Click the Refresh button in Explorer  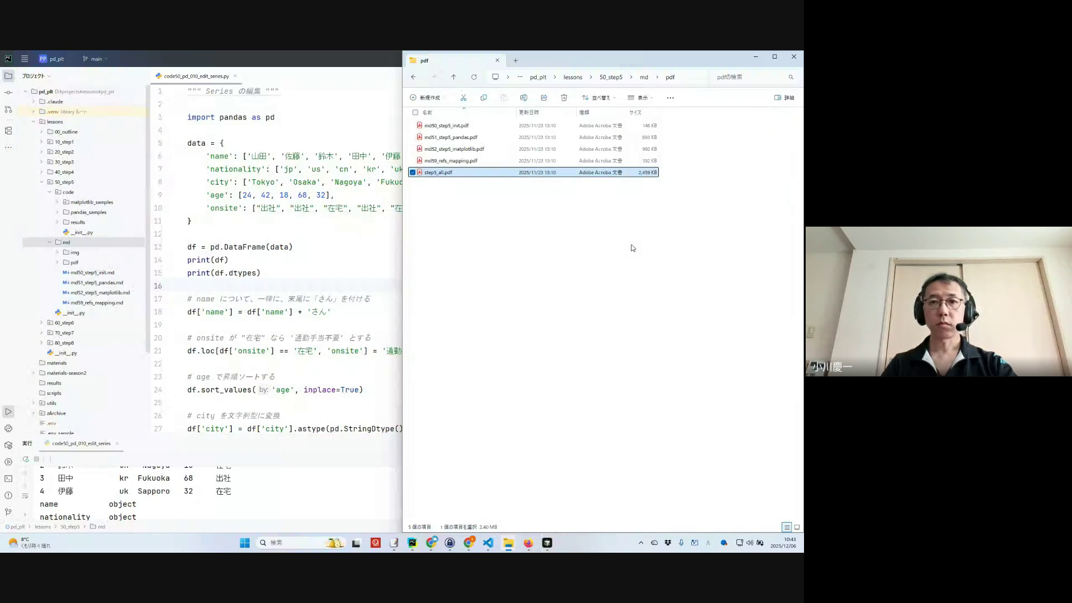click(x=474, y=77)
